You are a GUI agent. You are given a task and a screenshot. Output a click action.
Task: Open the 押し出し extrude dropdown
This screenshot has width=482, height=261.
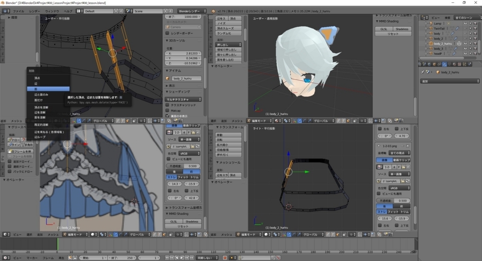tap(228, 45)
